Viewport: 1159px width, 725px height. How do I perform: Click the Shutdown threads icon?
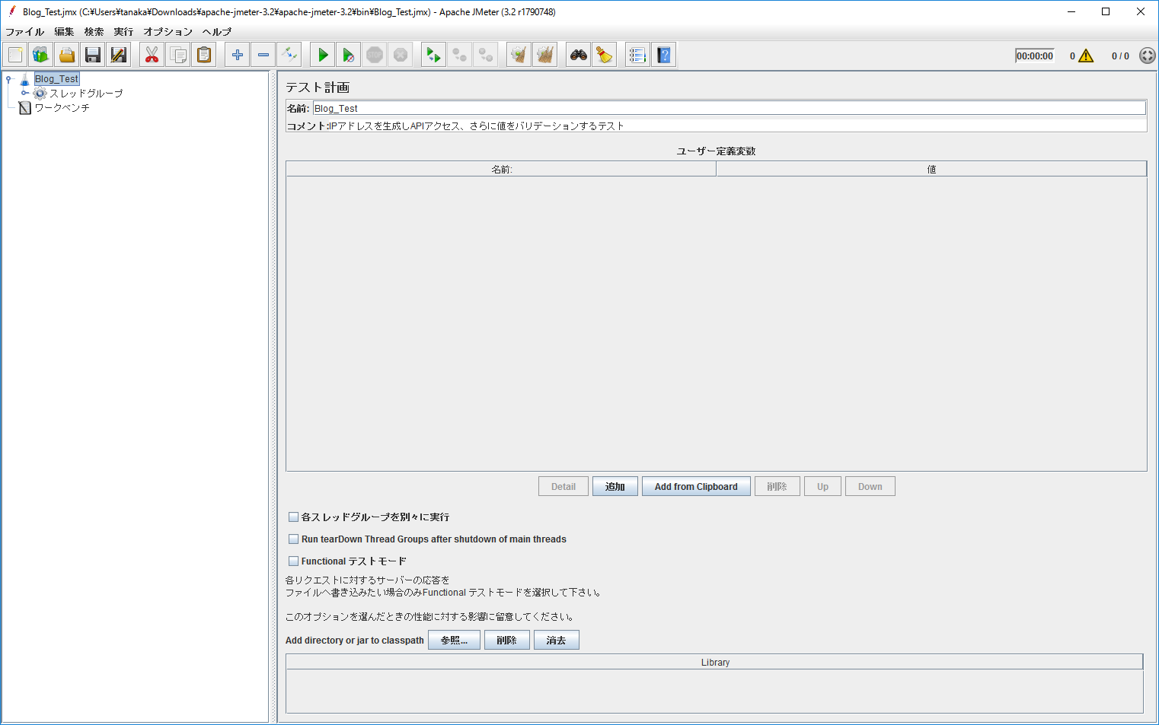click(401, 55)
